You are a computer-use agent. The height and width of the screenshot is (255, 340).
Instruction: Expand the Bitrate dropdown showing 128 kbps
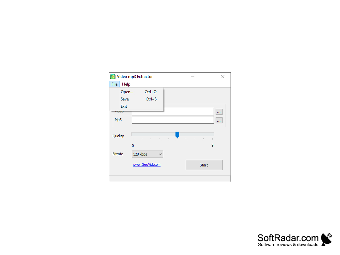pos(147,154)
